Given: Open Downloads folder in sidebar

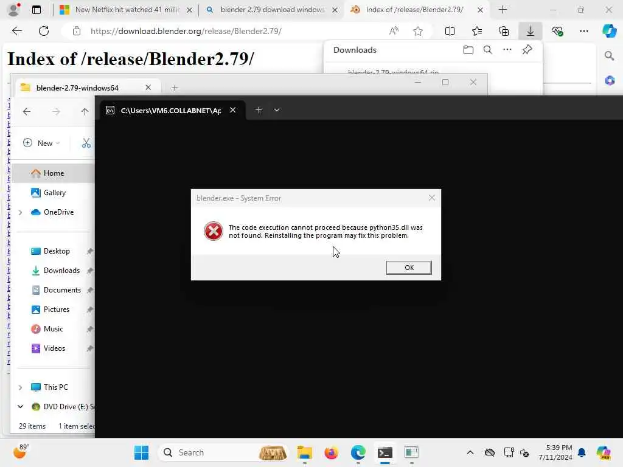Looking at the screenshot, I should pos(61,271).
